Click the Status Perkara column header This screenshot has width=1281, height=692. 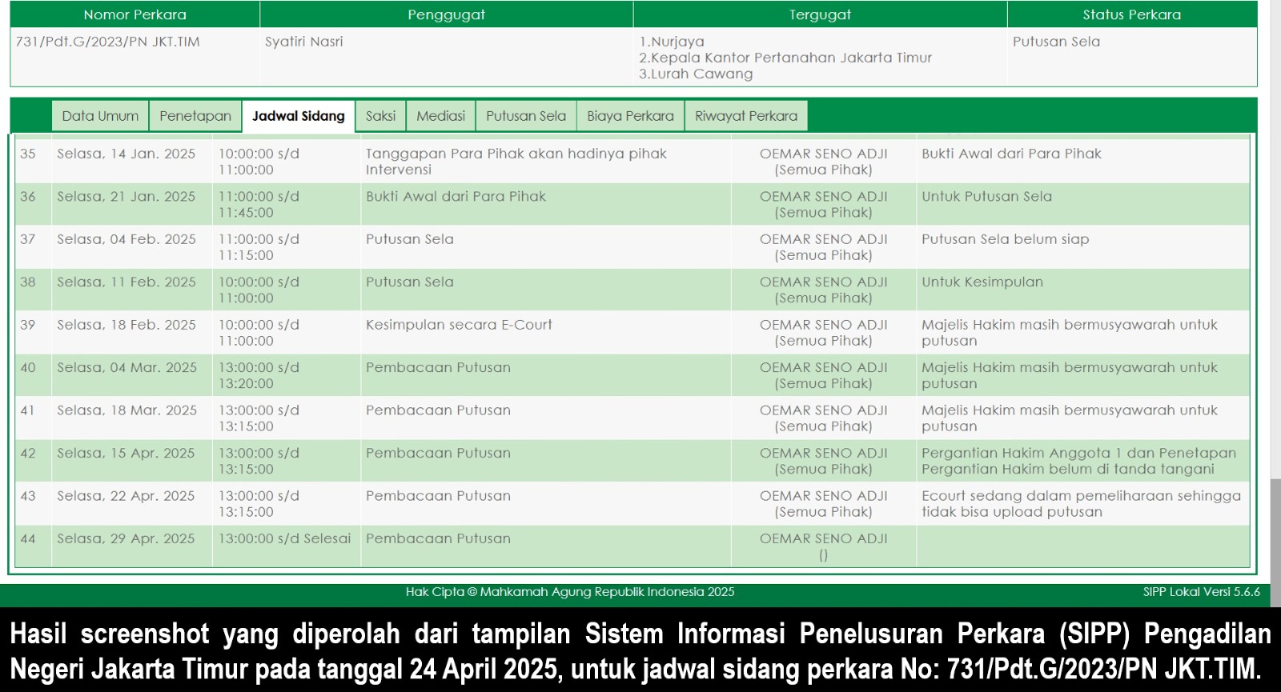1131,14
